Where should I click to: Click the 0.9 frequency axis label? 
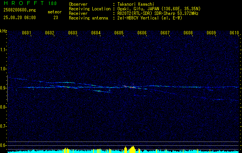tap(3, 88)
